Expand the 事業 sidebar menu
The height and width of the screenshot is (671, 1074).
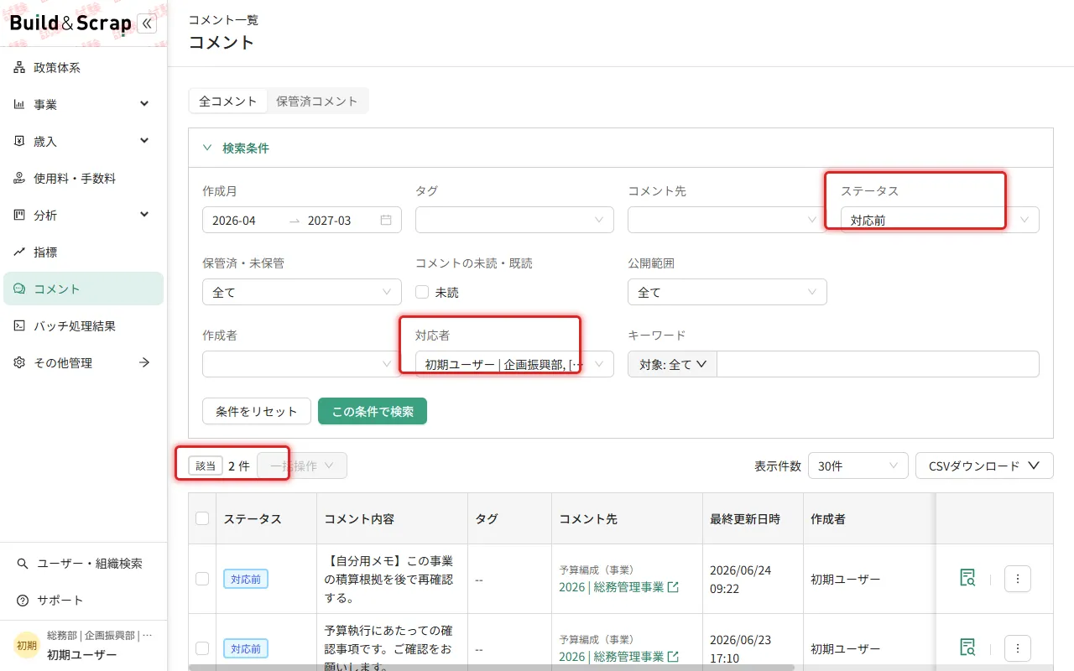(144, 104)
